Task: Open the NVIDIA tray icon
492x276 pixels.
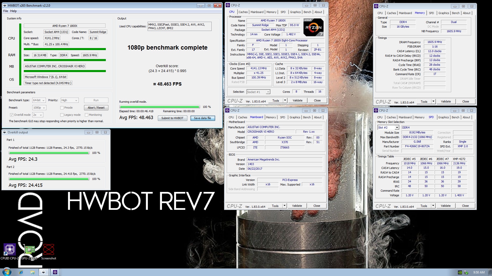Action: click(x=460, y=272)
